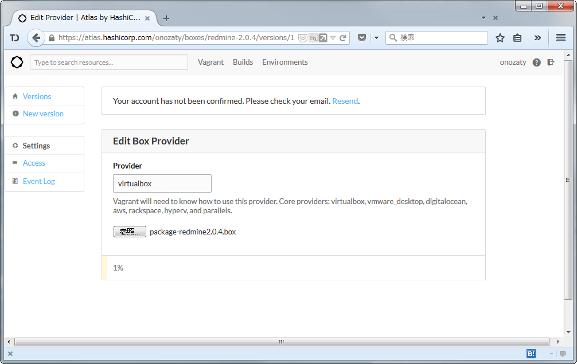Click the vertical scrollbar thumb

pyautogui.click(x=568, y=180)
